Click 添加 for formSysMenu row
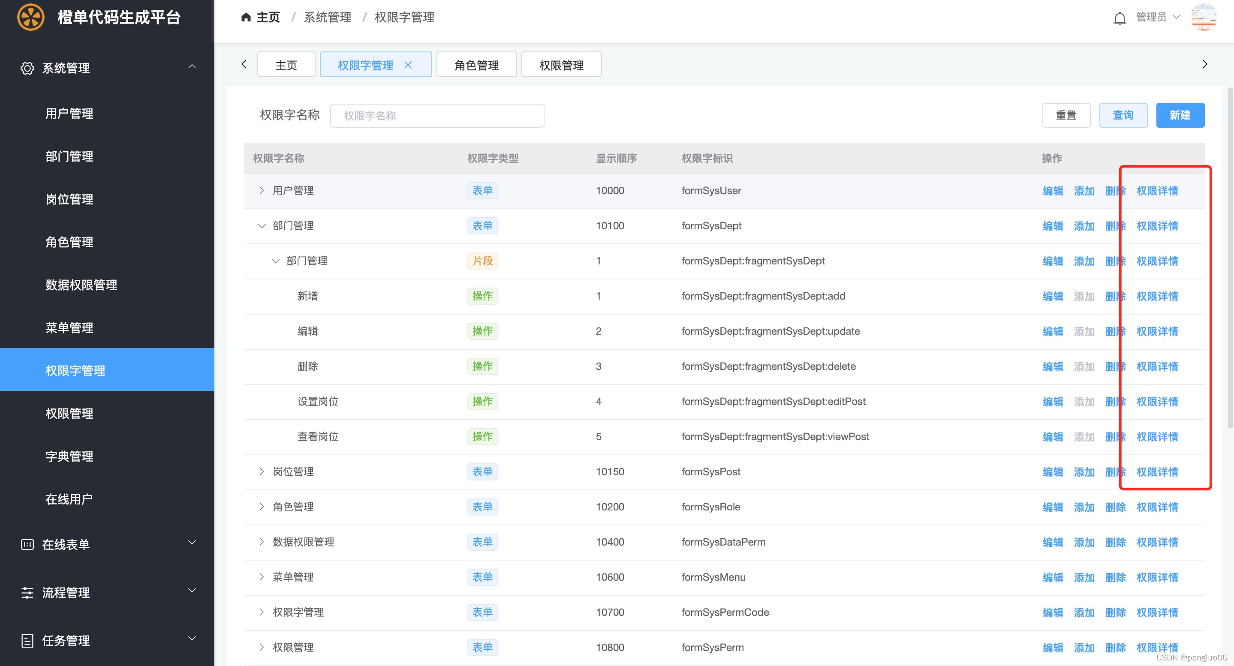The width and height of the screenshot is (1234, 666). [x=1084, y=577]
